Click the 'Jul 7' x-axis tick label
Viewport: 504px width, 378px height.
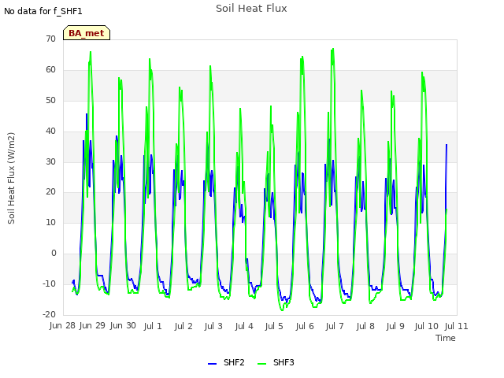tap(335, 326)
